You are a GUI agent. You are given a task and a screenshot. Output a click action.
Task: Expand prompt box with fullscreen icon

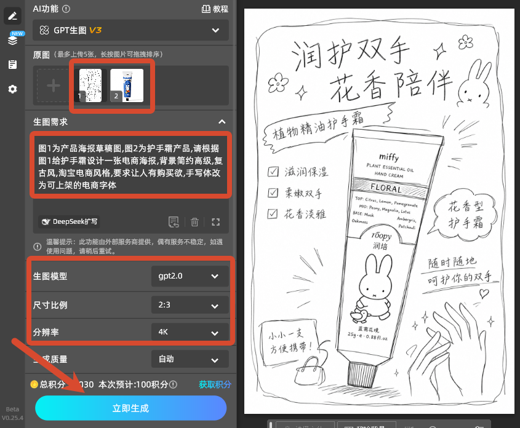pos(216,222)
